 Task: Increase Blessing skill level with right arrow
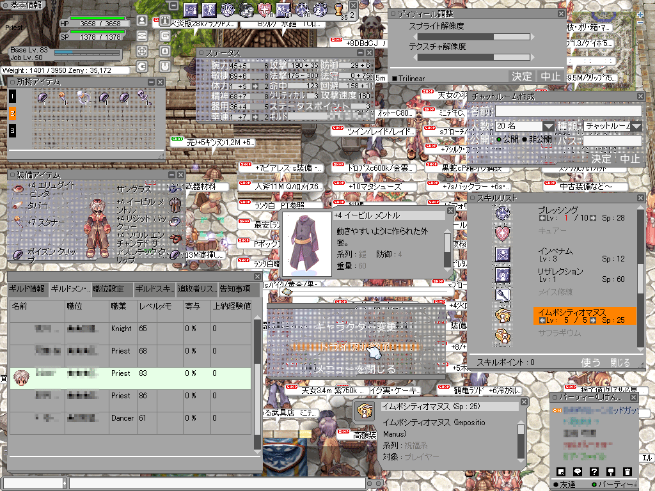pos(592,218)
